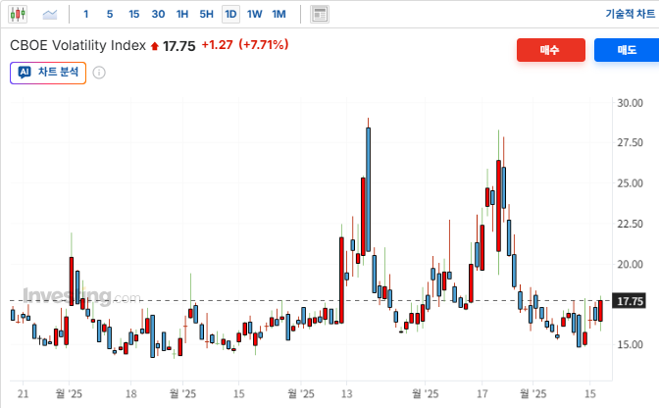659x408 pixels.
Task: Switch to the 5H interval
Action: pos(206,15)
